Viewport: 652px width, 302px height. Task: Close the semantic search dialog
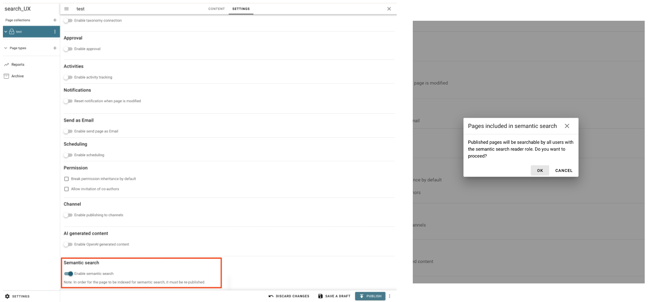567,126
